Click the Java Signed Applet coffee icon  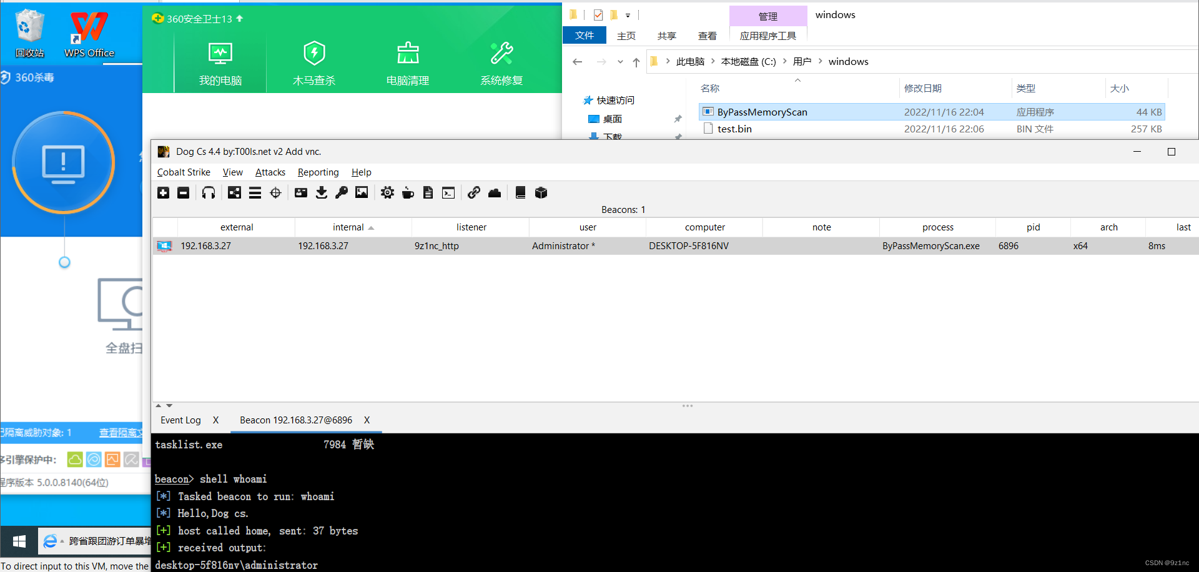[x=408, y=193]
